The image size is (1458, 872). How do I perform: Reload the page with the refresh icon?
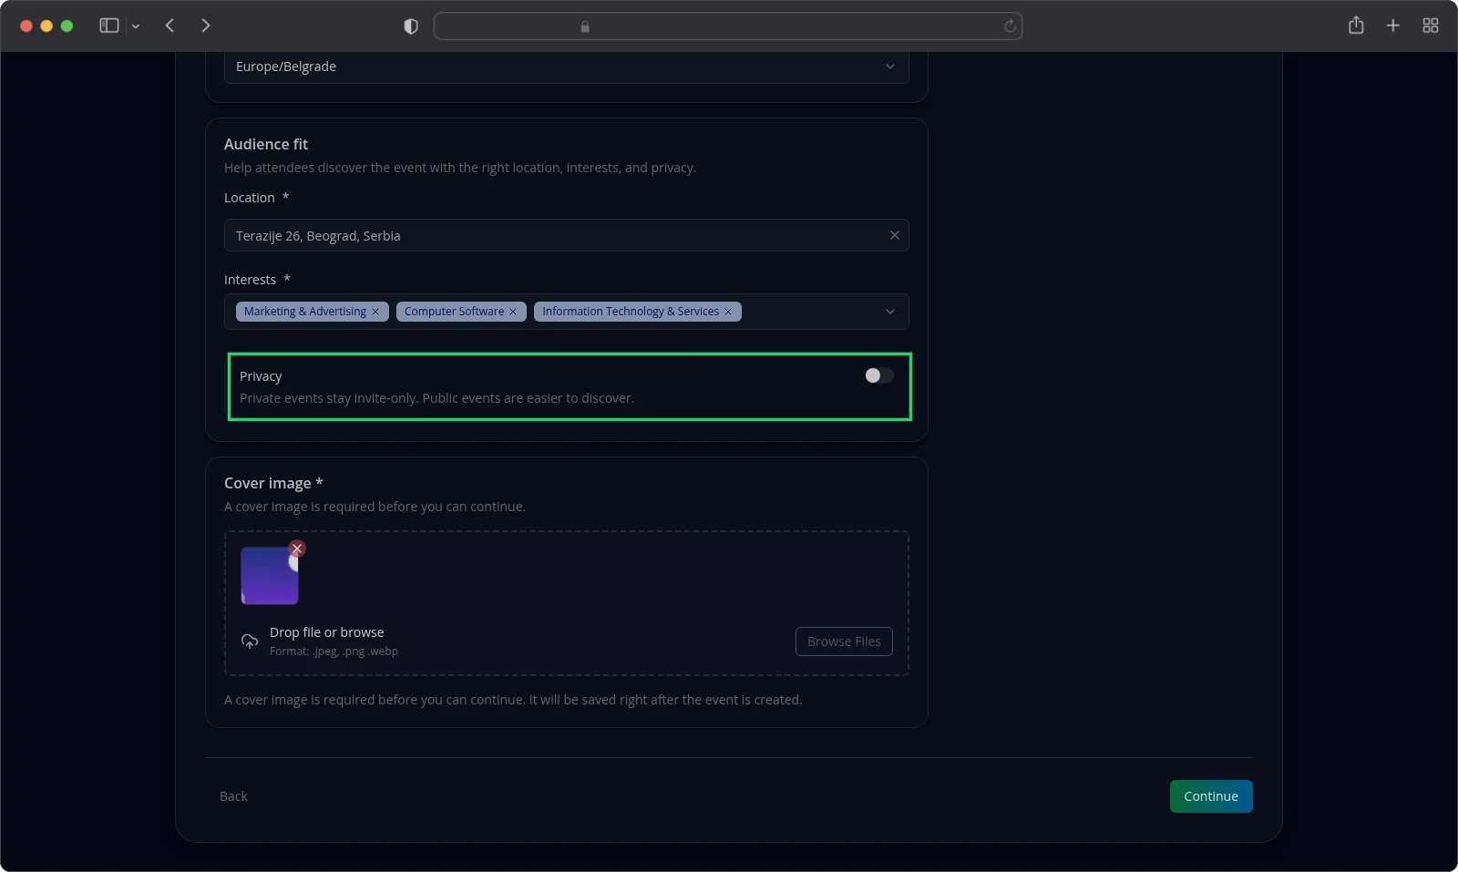tap(1010, 26)
